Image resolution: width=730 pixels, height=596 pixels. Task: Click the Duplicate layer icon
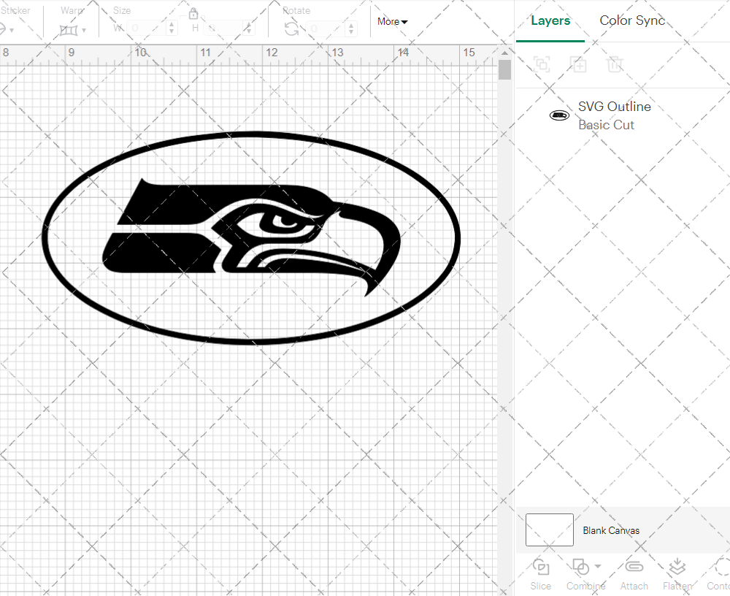[x=578, y=64]
